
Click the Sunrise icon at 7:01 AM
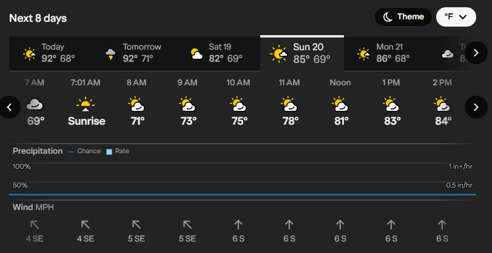pyautogui.click(x=86, y=104)
